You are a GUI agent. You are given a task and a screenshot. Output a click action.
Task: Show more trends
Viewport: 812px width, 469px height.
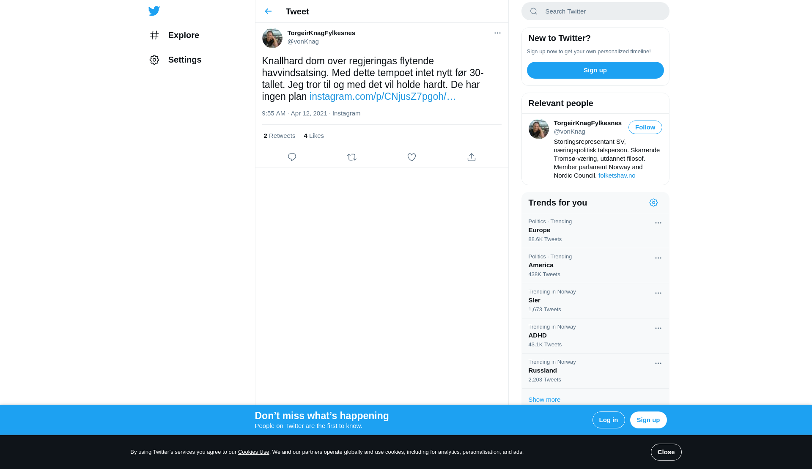(544, 400)
